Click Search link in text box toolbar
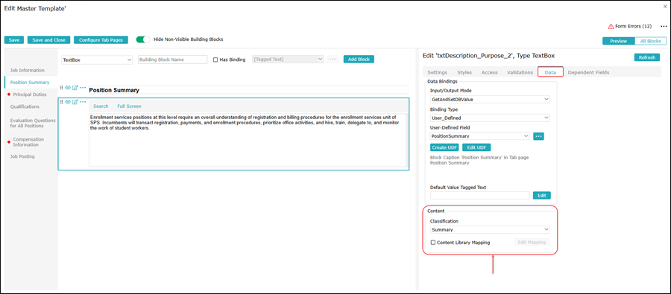The image size is (671, 294). pos(101,106)
